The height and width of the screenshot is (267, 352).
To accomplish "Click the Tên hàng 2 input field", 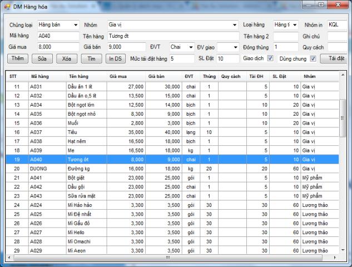I will [x=286, y=36].
